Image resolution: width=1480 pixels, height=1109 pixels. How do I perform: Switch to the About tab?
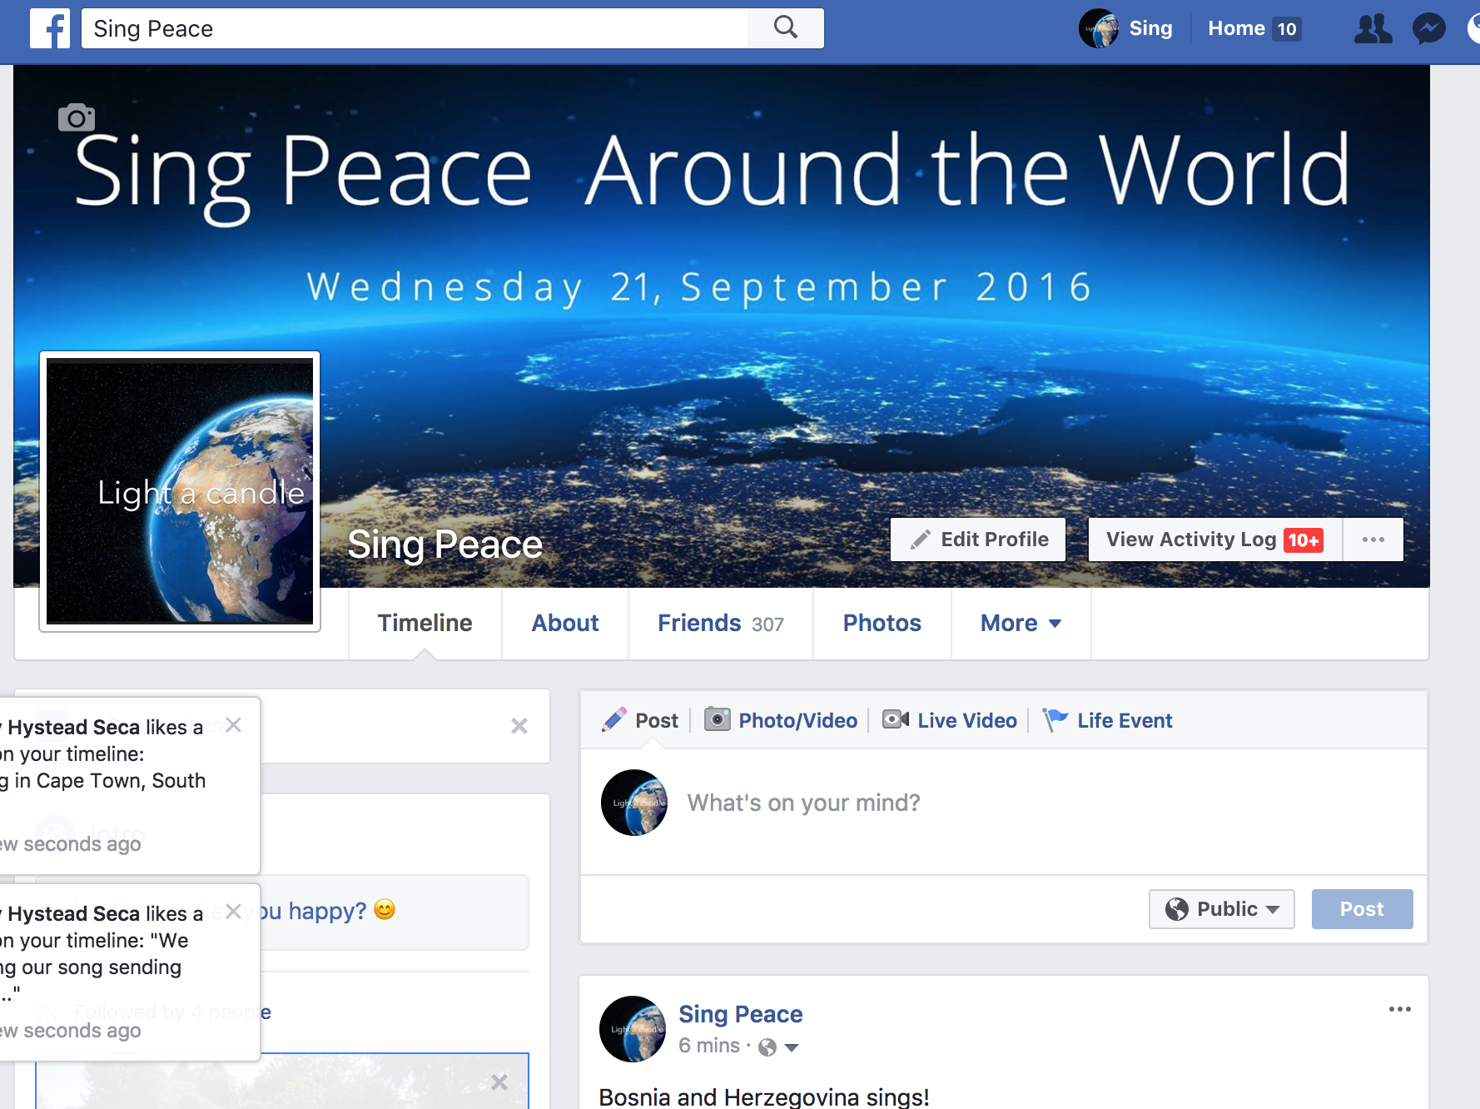565,624
